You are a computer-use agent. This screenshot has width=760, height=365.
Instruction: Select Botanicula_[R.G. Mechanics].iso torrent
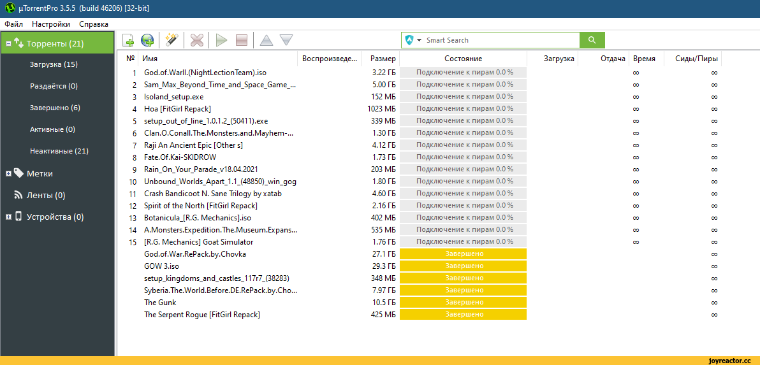click(x=197, y=218)
